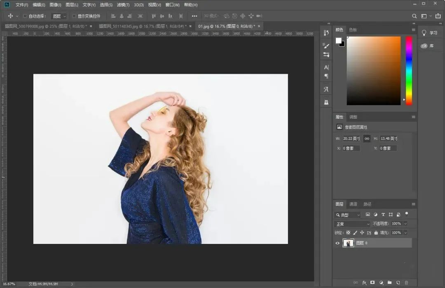Open the 库 libraries panel button
The image size is (445, 288).
427,46
